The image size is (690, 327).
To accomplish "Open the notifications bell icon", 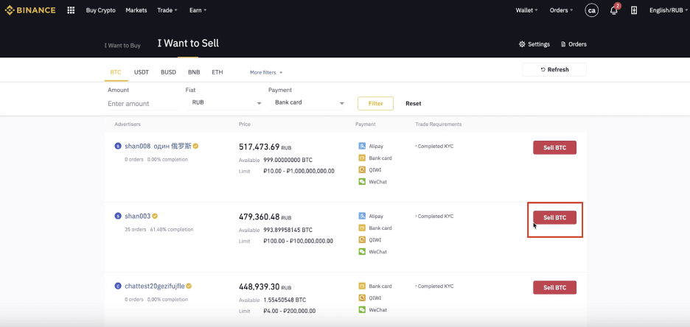I will 614,10.
